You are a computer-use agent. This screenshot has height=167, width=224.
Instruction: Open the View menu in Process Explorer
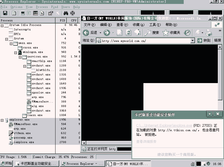[x=29, y=7]
